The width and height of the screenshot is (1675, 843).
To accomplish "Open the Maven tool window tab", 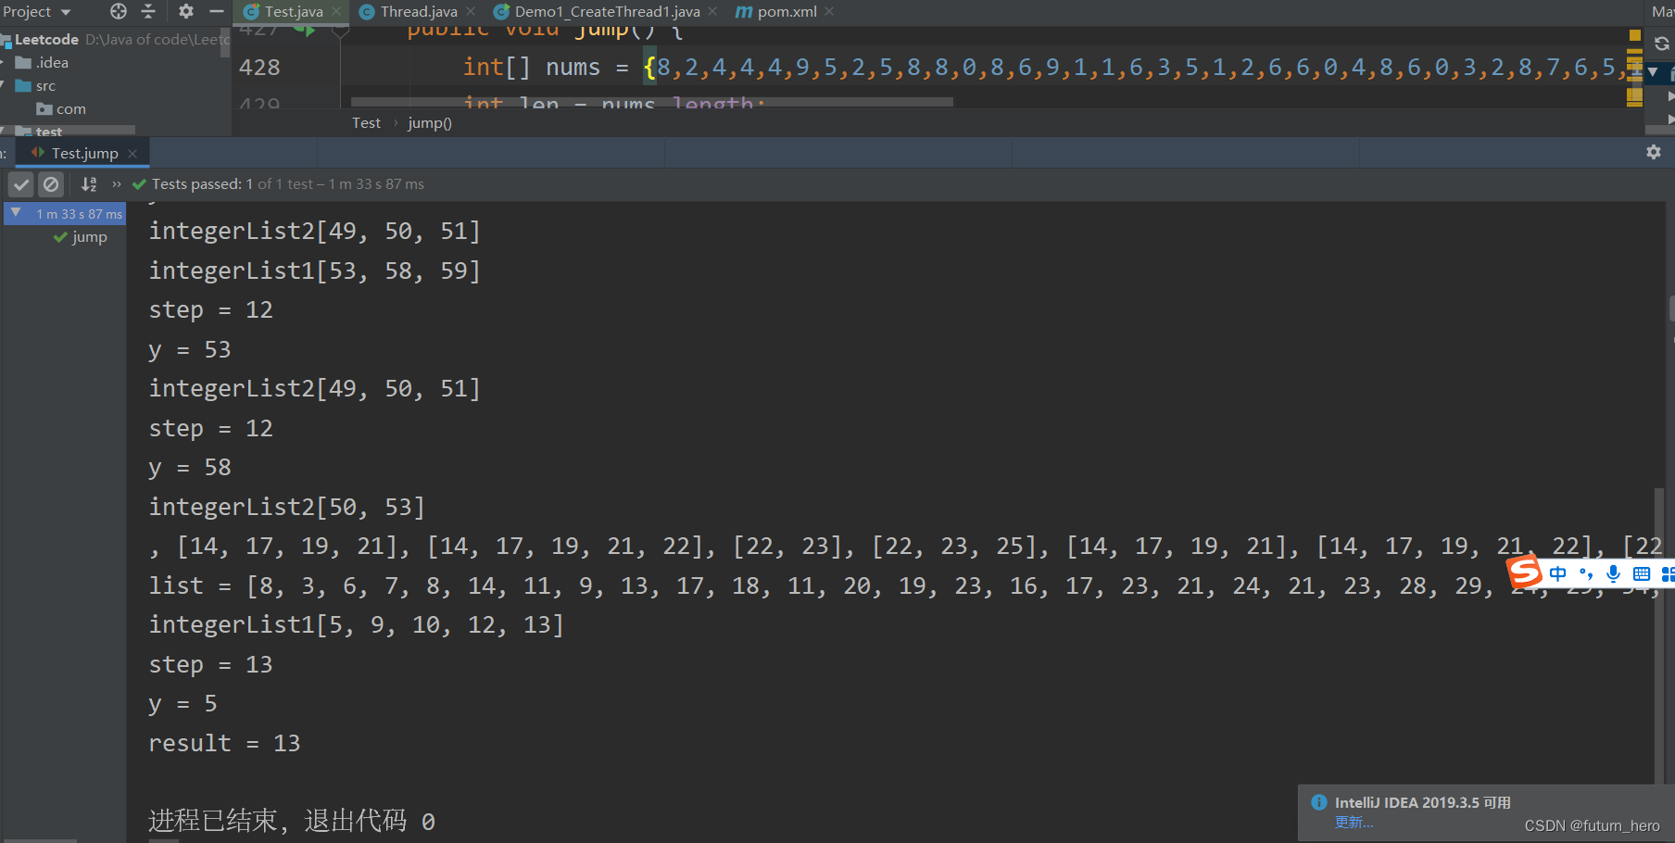I will 1662,12.
